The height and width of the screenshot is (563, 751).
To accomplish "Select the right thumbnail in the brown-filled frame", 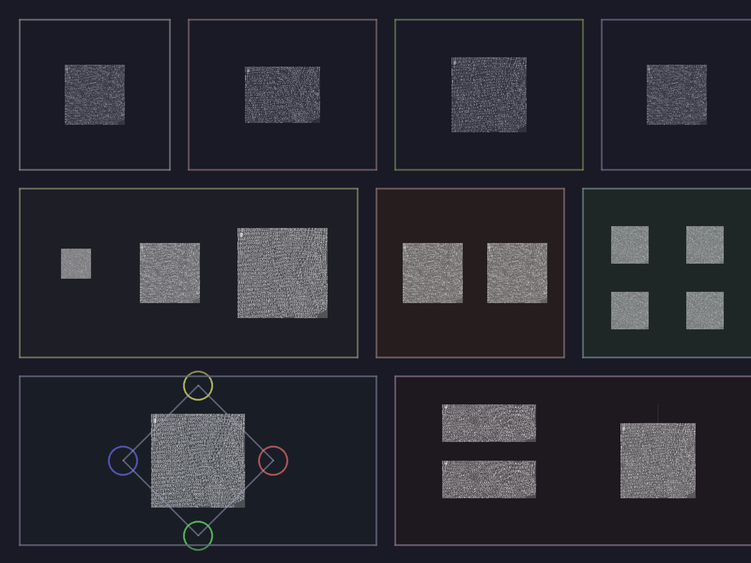I will click(x=517, y=273).
